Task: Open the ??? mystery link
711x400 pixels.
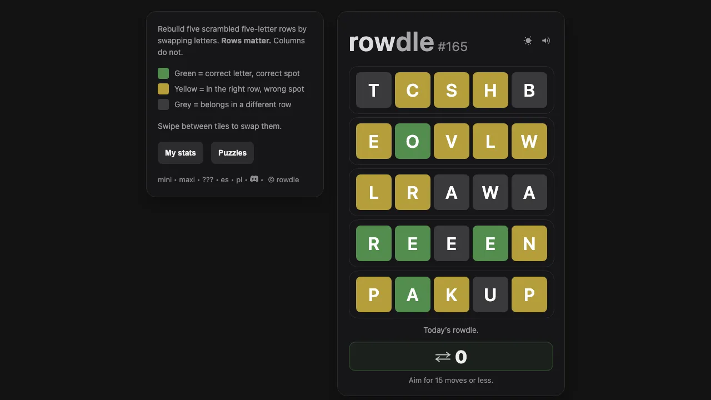Action: click(208, 180)
